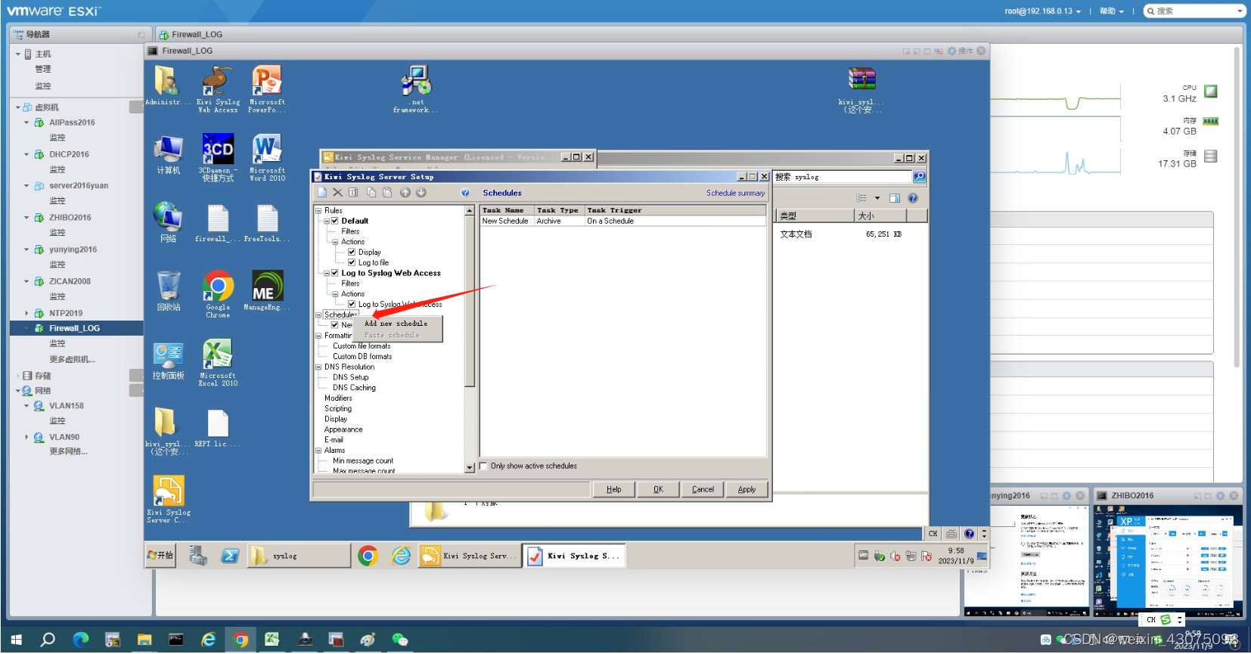Select Firewall_LOG VM in ESXi navigator
Image resolution: width=1251 pixels, height=654 pixels.
[76, 328]
